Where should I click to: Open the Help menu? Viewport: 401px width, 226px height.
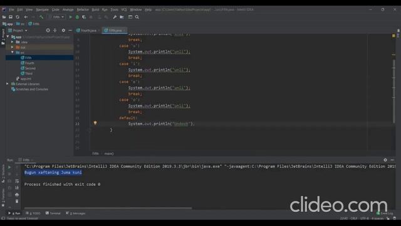click(x=148, y=9)
